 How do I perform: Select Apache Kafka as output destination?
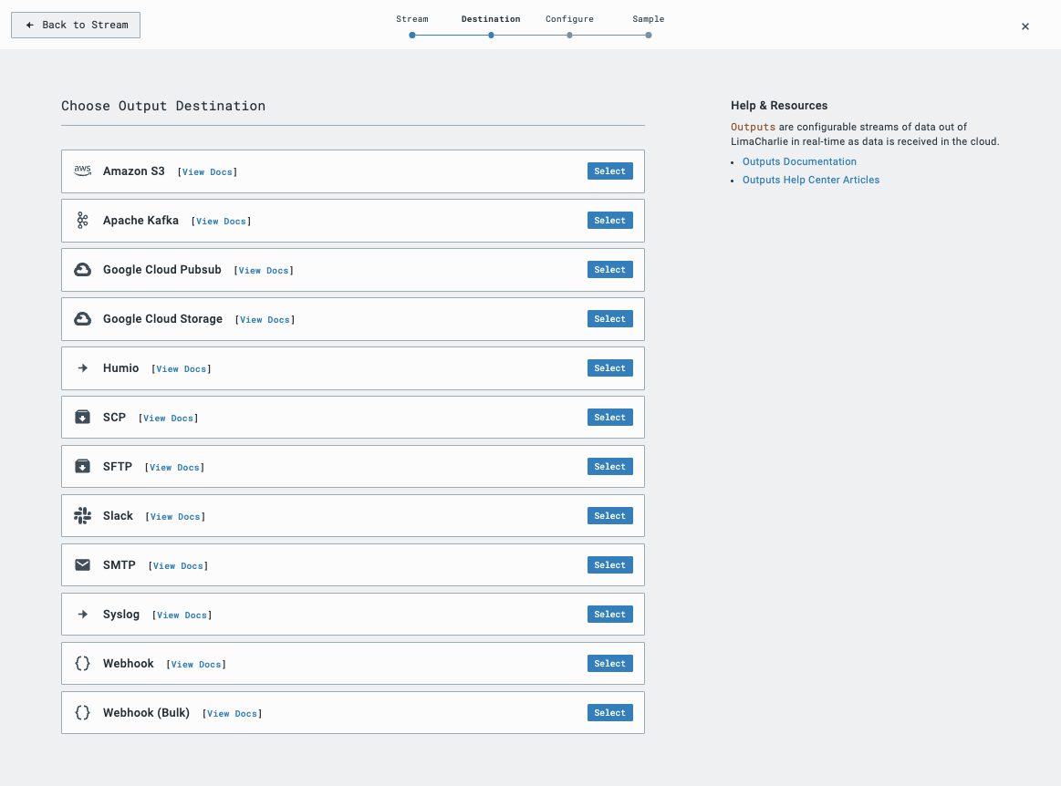[609, 221]
